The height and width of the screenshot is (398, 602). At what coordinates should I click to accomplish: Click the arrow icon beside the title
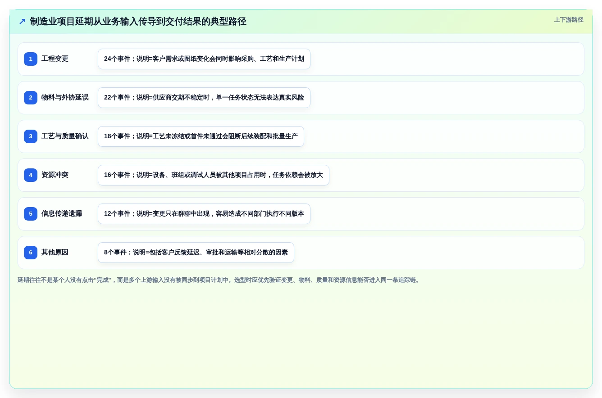pyautogui.click(x=22, y=22)
